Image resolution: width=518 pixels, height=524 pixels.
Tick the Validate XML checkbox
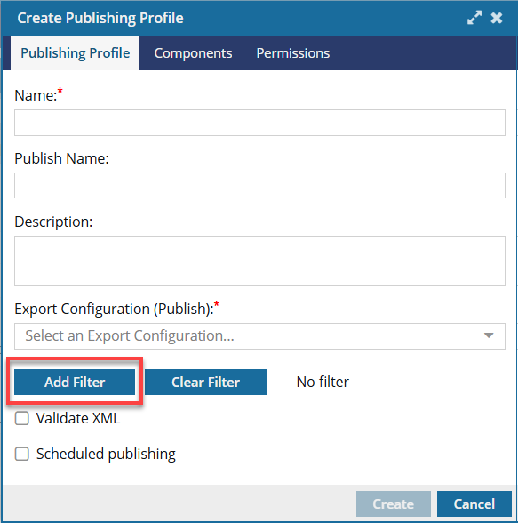[x=21, y=418]
